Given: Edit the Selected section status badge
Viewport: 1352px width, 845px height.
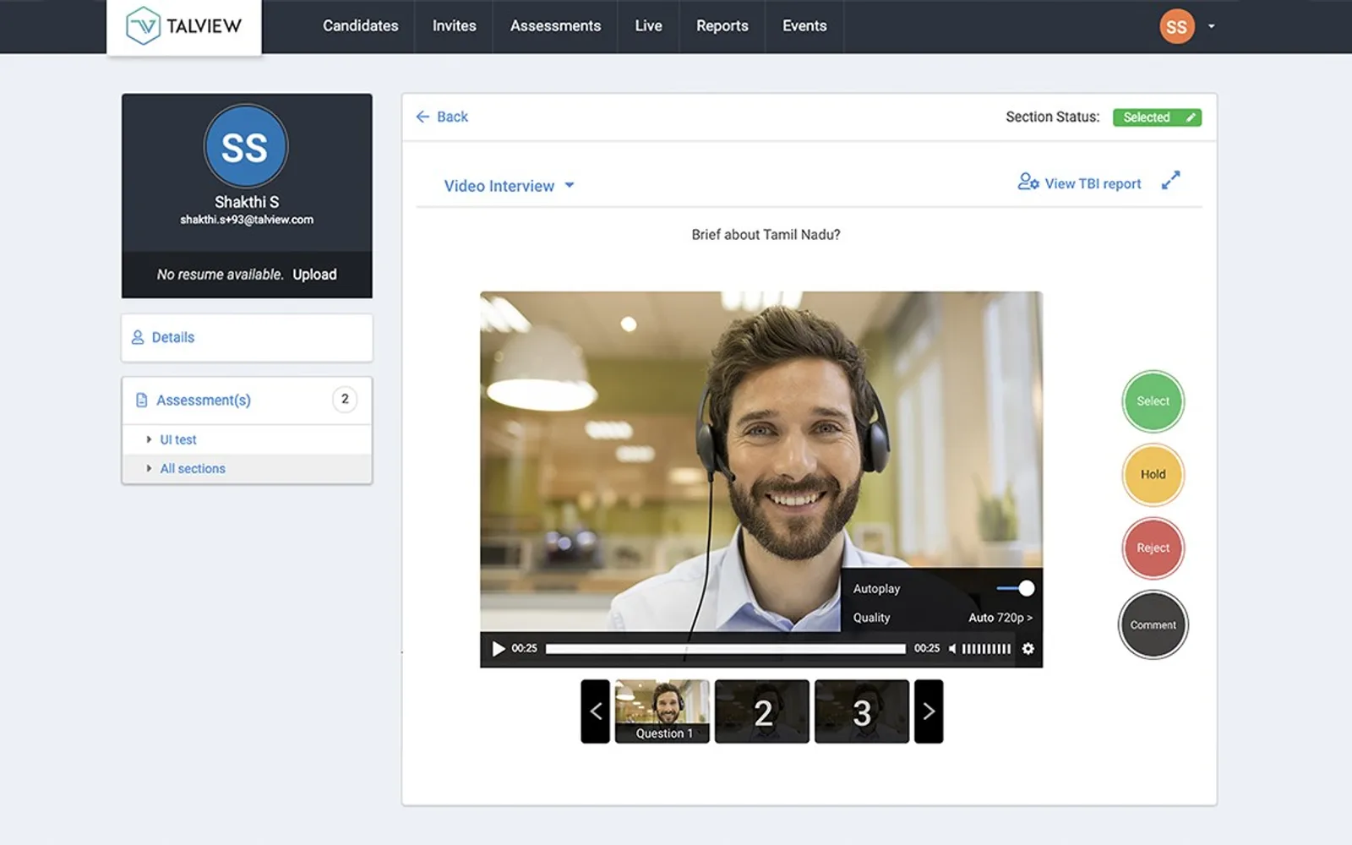Looking at the screenshot, I should click(x=1157, y=117).
